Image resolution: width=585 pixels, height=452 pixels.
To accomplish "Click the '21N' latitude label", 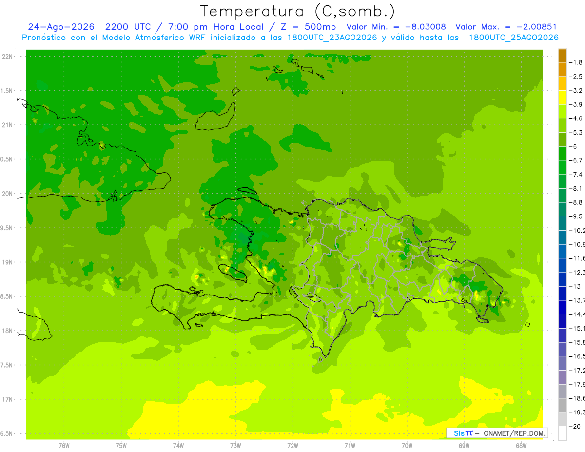I will [7, 125].
